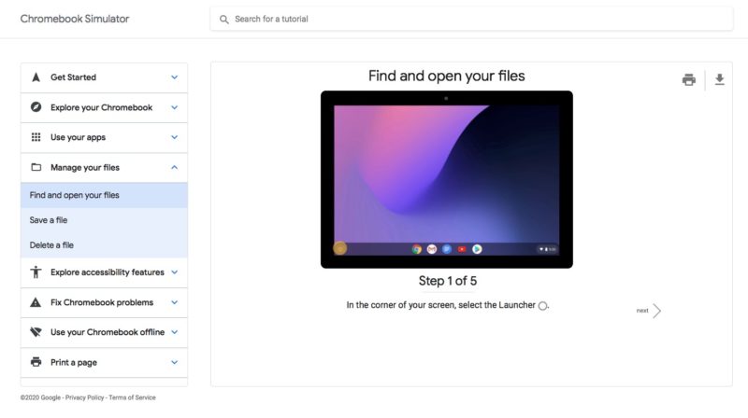
Task: Open the Privacy Policy link
Action: (x=85, y=397)
